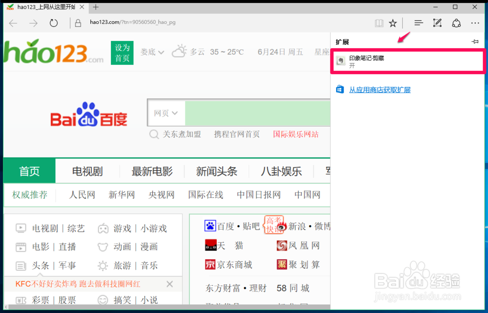488x313 pixels.
Task: Click the 设为首页 button
Action: click(x=122, y=53)
